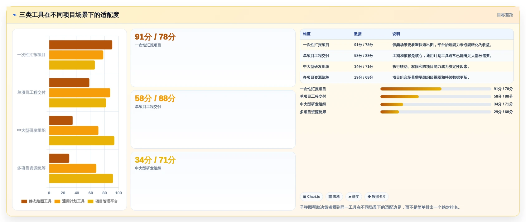Click the 单项目工程交付 progress bar
The height and width of the screenshot is (222, 526).
(436, 97)
